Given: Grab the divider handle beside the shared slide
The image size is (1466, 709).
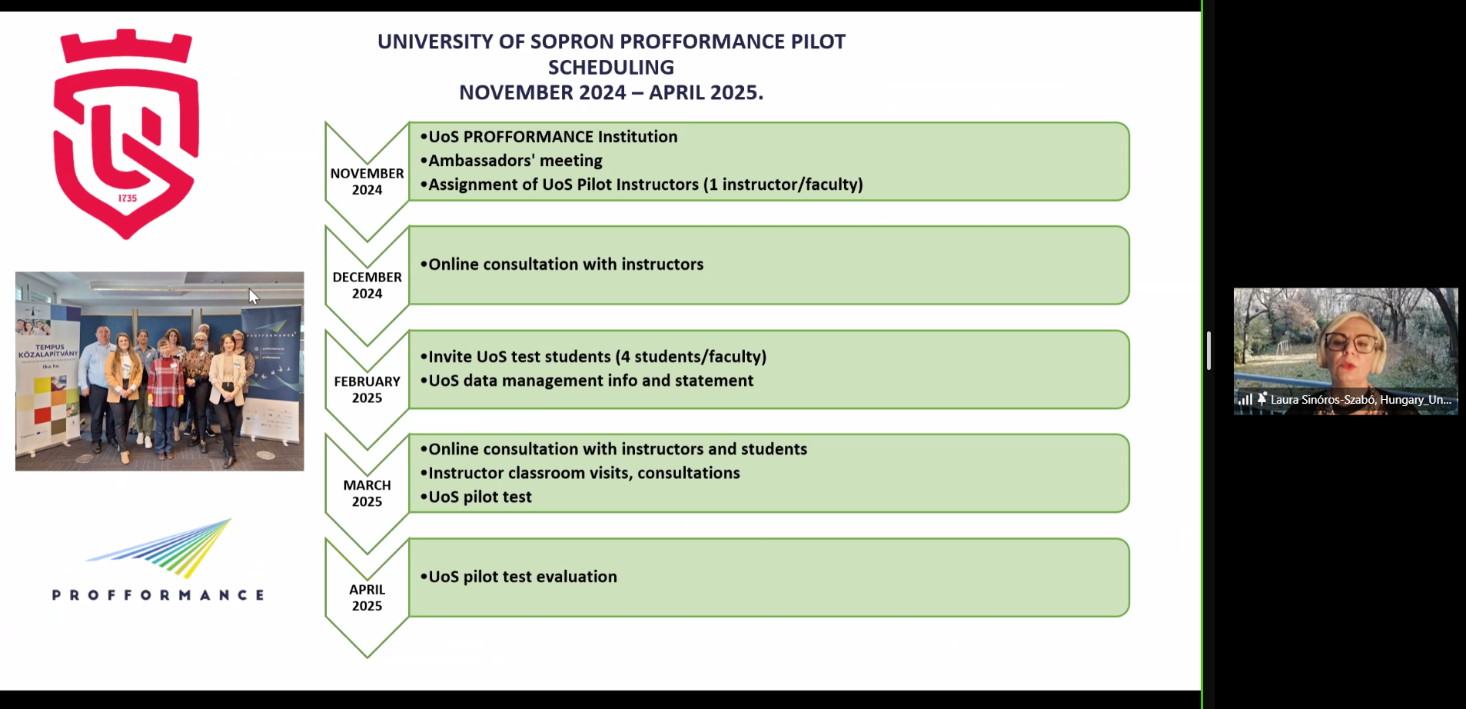Looking at the screenshot, I should [1208, 351].
